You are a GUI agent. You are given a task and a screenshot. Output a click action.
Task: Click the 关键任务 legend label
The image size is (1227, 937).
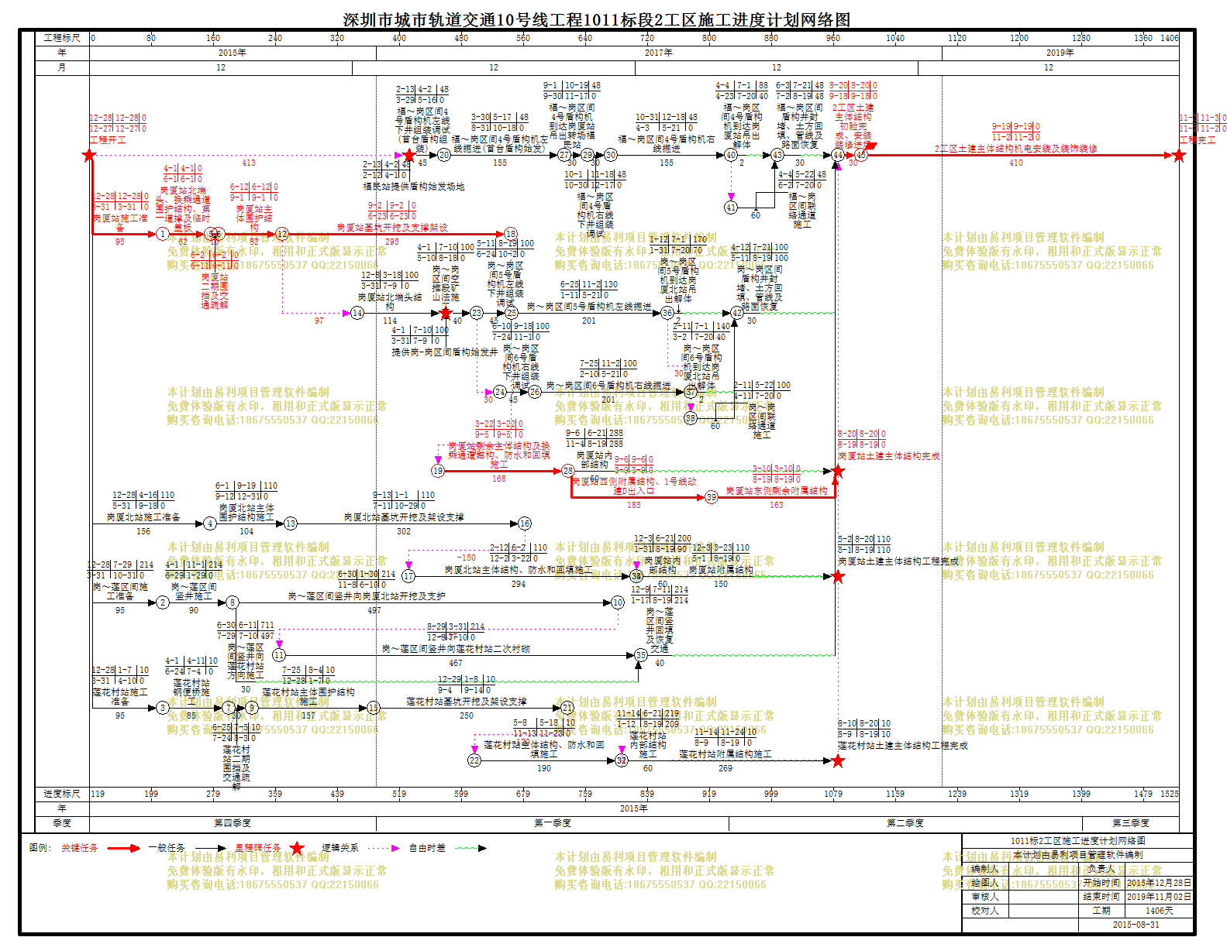[80, 848]
